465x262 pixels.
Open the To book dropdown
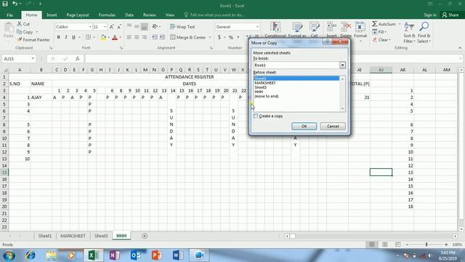click(342, 65)
